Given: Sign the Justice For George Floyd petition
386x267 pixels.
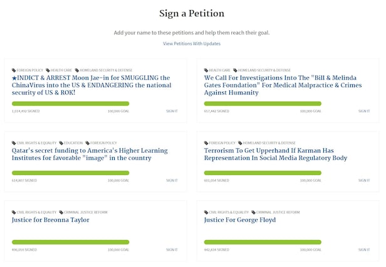Looking at the screenshot, I should point(364,249).
